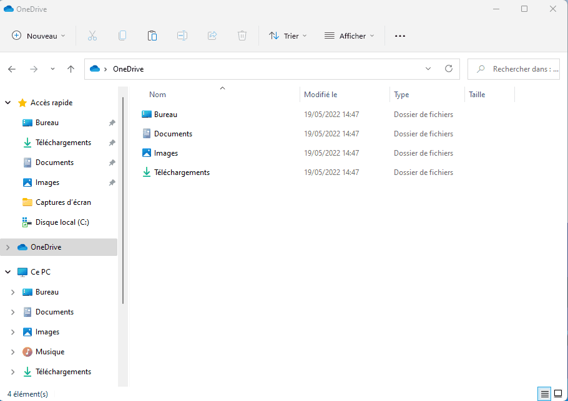Go up one folder level
This screenshot has height=401, width=568.
71,69
